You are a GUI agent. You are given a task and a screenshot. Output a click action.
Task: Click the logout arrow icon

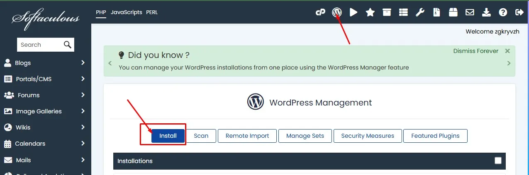click(x=519, y=12)
